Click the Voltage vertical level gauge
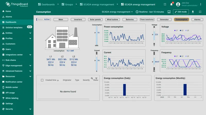This screenshot has height=115, width=206. (x=154, y=35)
